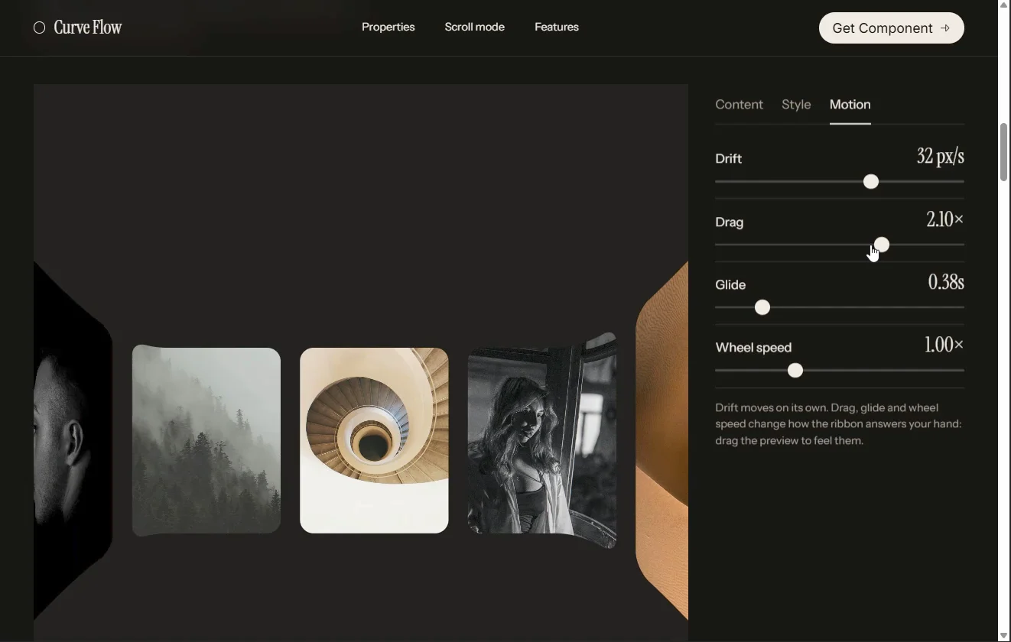Click the Drag slider handle
Image resolution: width=1011 pixels, height=642 pixels.
(x=882, y=245)
